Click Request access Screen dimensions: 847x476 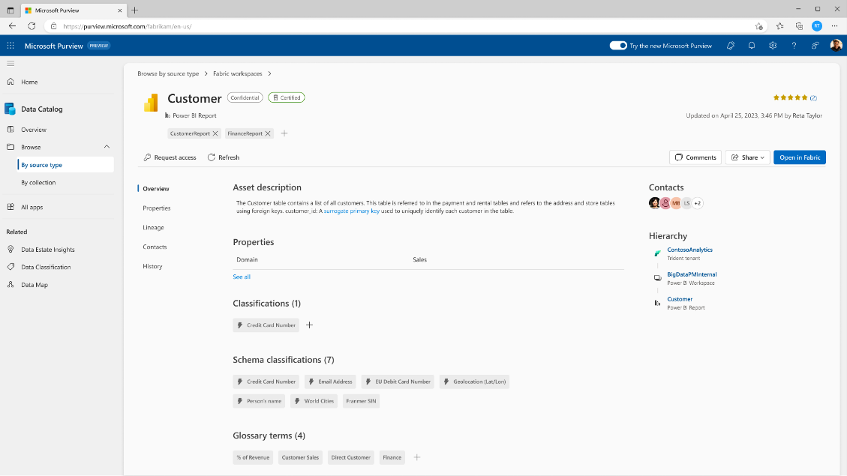[170, 157]
